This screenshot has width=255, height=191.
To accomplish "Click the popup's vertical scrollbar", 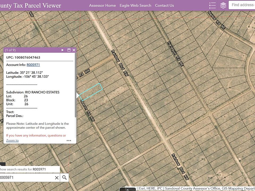I will (x=75, y=84).
